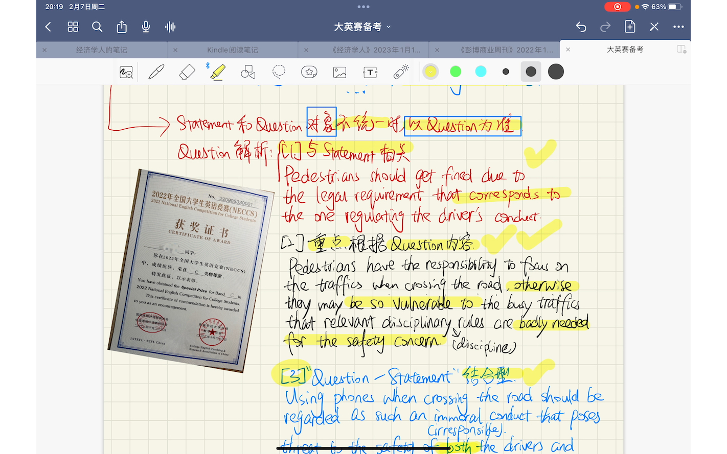Image resolution: width=727 pixels, height=454 pixels.
Task: Open the share and export menu
Action: coord(122,27)
